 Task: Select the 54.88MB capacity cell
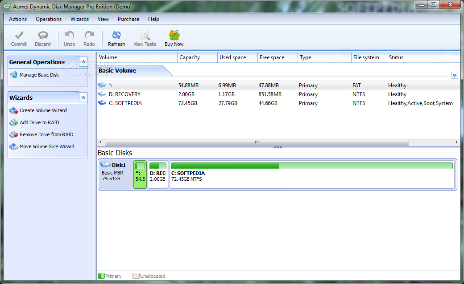pos(188,85)
